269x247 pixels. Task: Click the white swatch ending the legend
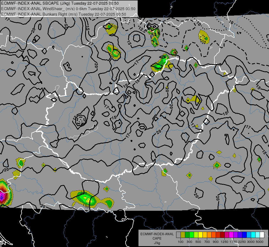point(262,235)
